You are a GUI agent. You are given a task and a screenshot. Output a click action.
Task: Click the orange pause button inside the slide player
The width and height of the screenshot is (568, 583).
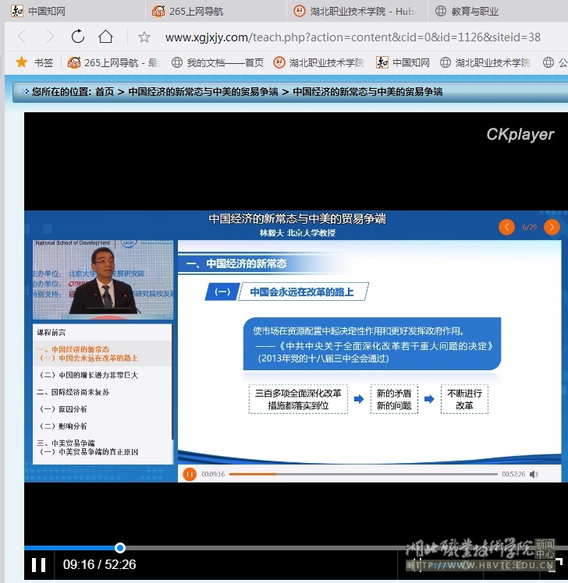(x=190, y=474)
